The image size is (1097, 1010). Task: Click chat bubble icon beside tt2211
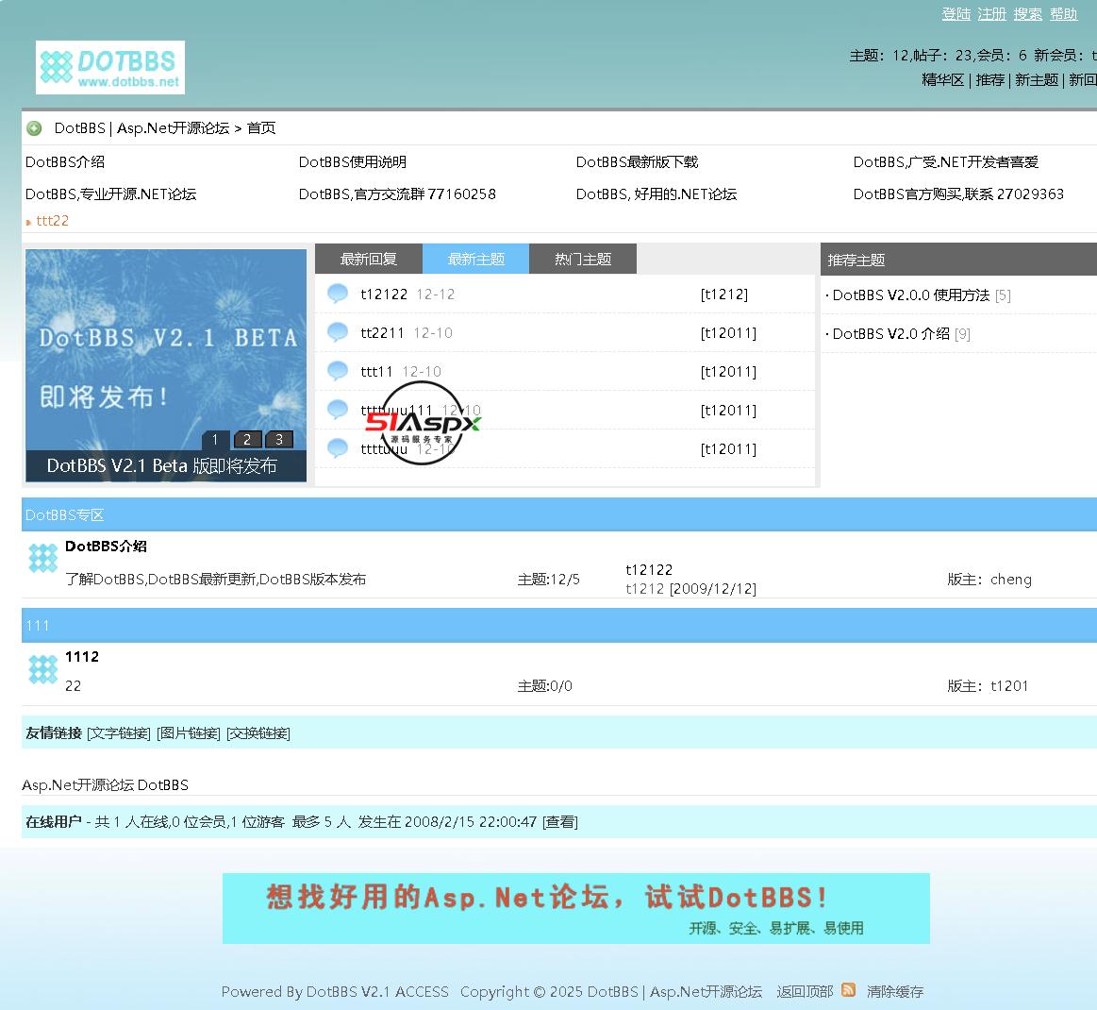coord(338,332)
